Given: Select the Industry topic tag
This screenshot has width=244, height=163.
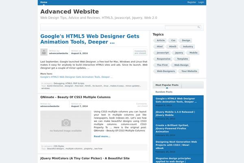Looking at the screenshot, I should pyautogui.click(x=187, y=46).
